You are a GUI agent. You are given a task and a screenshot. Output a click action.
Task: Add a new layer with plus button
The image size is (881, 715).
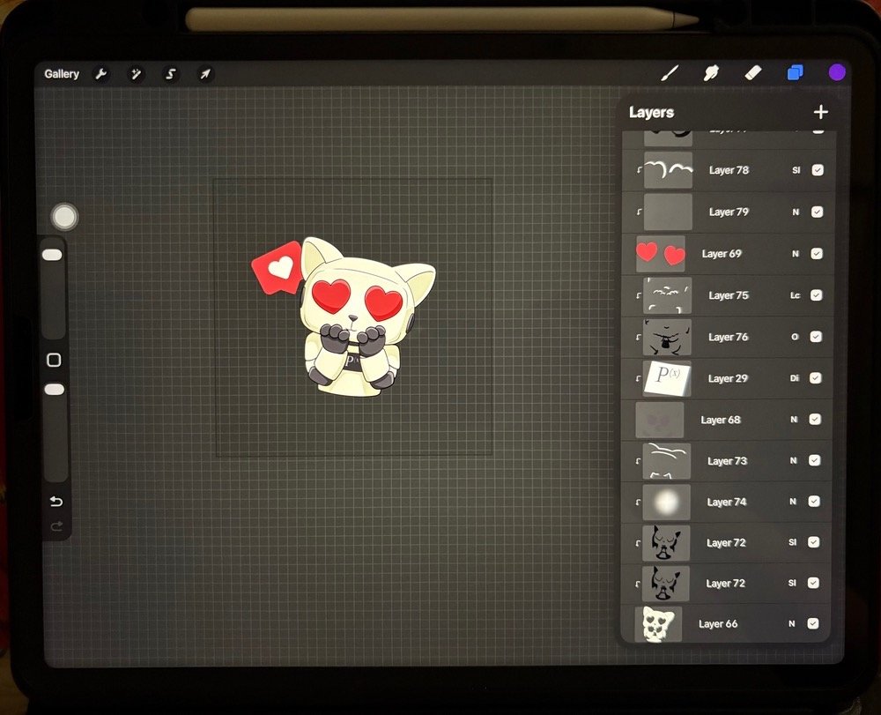click(x=821, y=112)
